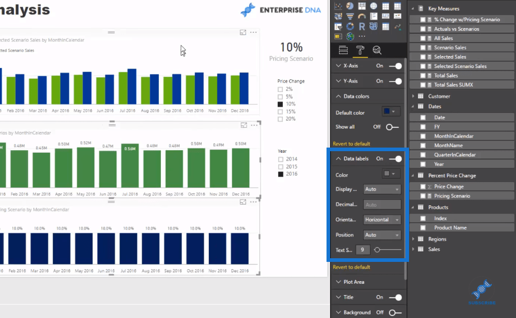Viewport: 516px width, 318px height.
Task: Open the Display units dropdown
Action: (382, 189)
